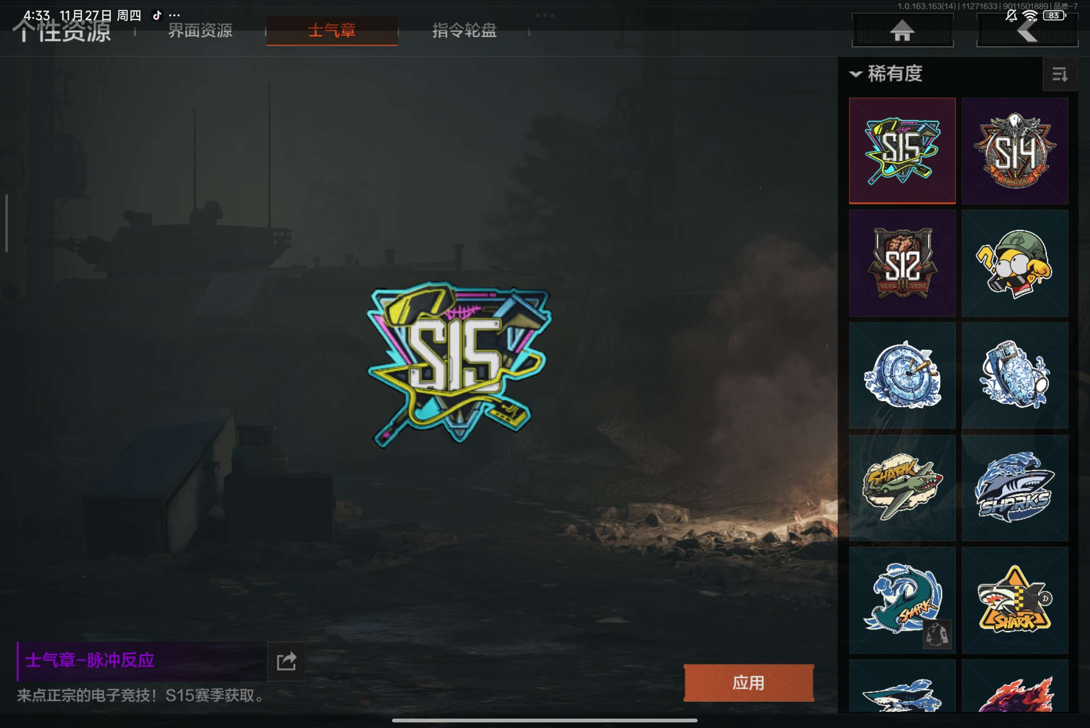Expand the 稀有度 filter dropdown
The image size is (1090, 728).
click(x=886, y=74)
